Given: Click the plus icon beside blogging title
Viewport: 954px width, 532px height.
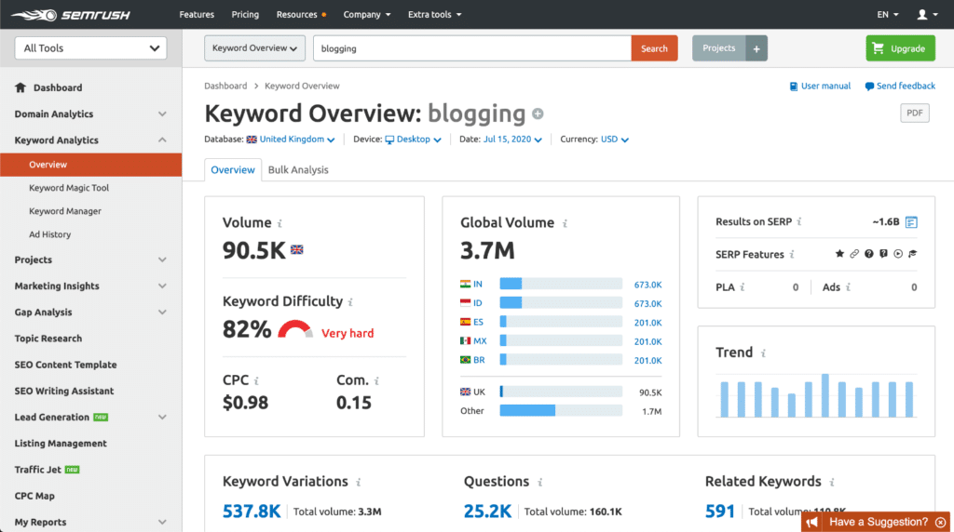Looking at the screenshot, I should click(538, 113).
